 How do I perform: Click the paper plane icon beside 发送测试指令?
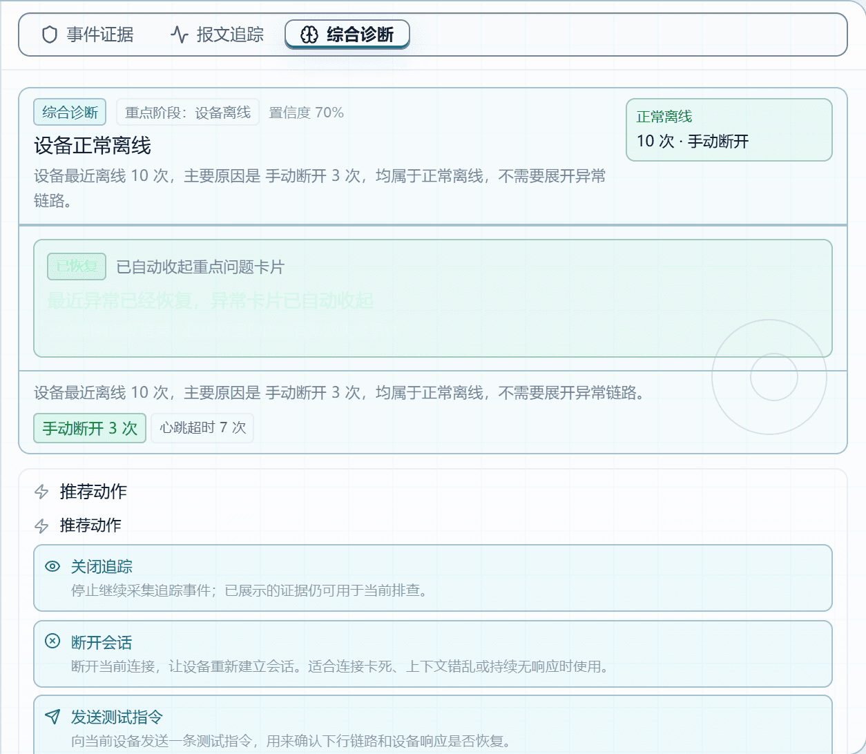52,716
